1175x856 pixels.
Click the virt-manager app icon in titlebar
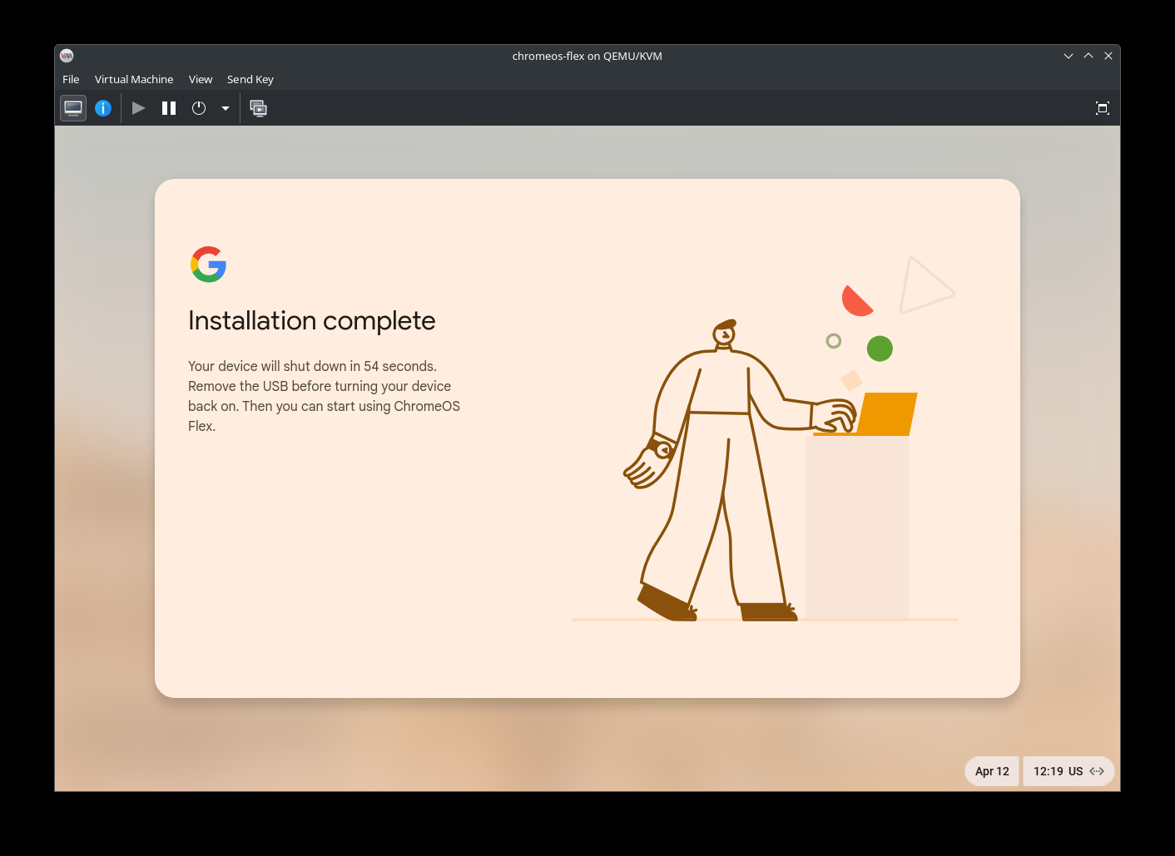(x=67, y=56)
